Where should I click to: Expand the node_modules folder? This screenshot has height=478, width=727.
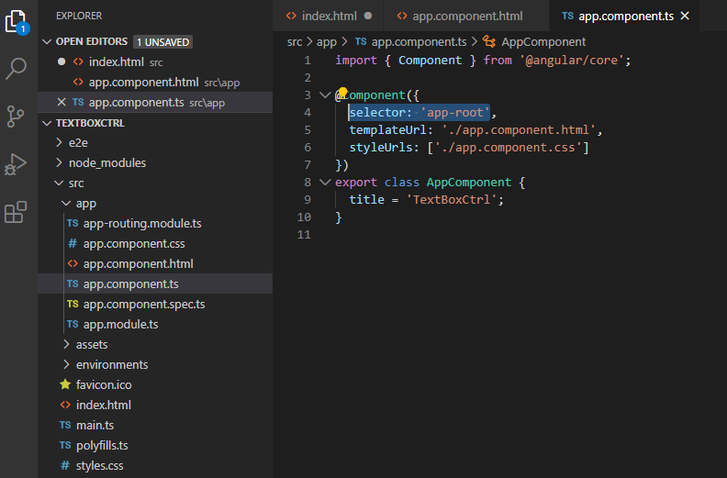click(x=59, y=162)
